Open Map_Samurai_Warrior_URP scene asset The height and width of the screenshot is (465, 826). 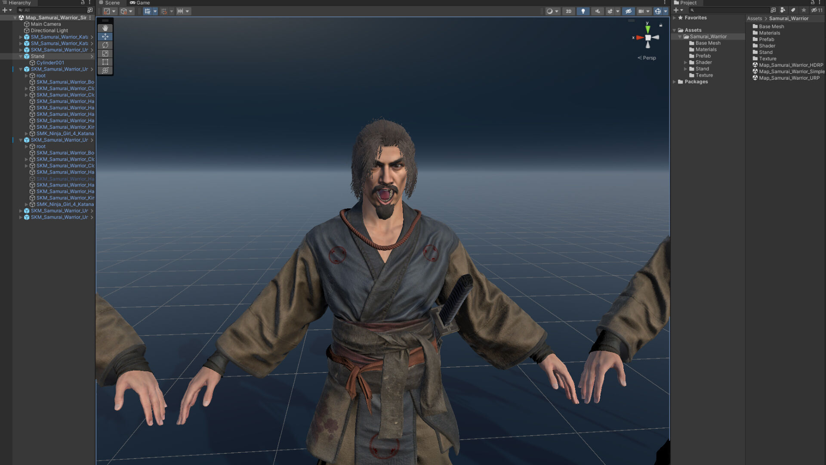point(789,78)
